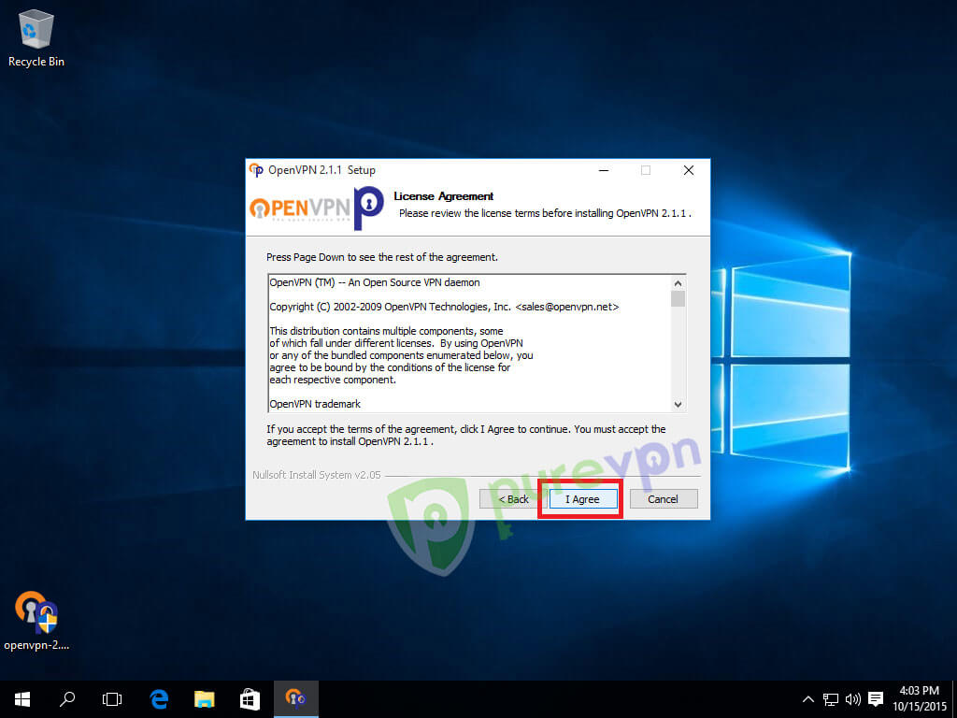Click the OpenVPN logo in the setup header
Viewport: 957px width, 718px height.
point(317,208)
